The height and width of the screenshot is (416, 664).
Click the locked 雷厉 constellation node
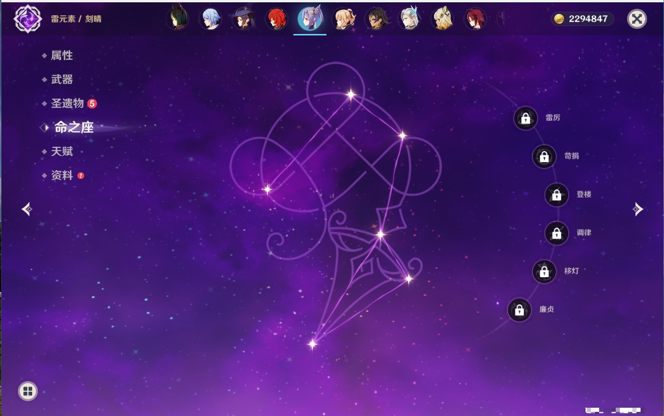[526, 119]
